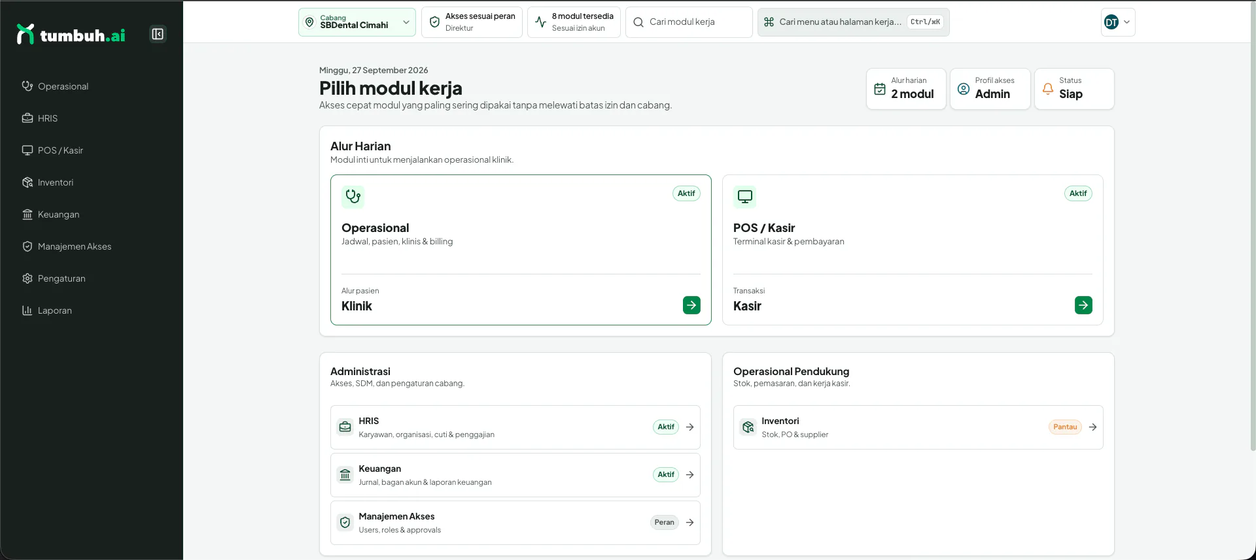Click the bell icon in the Status card

click(x=1048, y=89)
